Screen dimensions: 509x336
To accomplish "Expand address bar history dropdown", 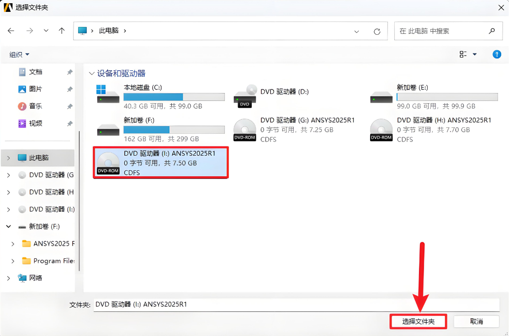I will tap(356, 31).
